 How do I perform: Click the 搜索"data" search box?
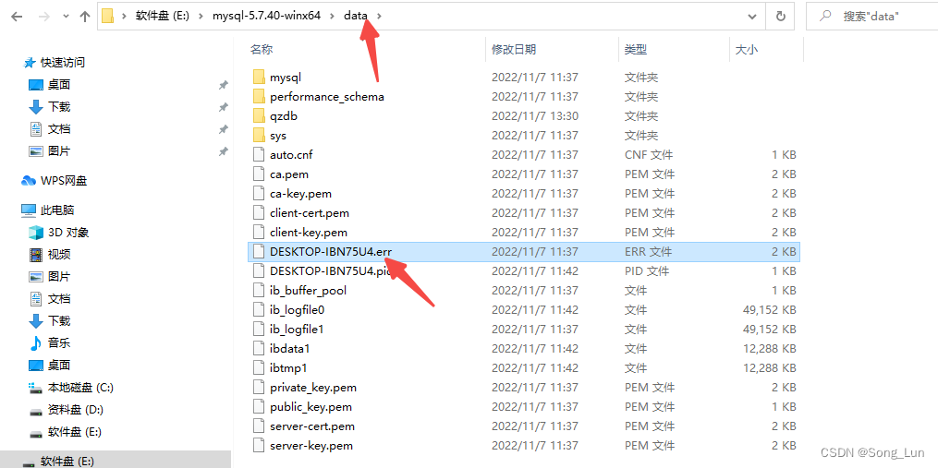point(872,17)
